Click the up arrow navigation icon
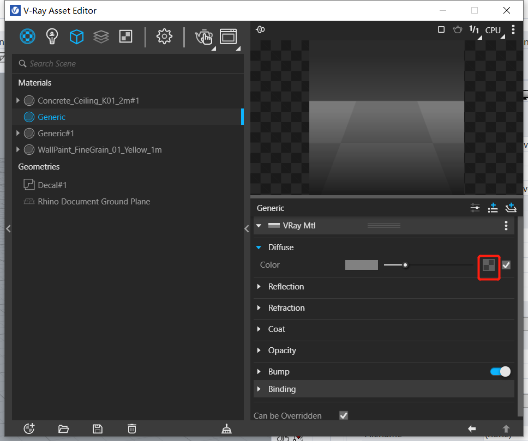528x441 pixels. pos(506,428)
